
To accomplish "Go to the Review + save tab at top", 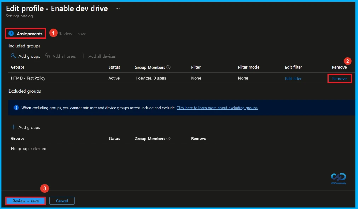I will (x=73, y=34).
